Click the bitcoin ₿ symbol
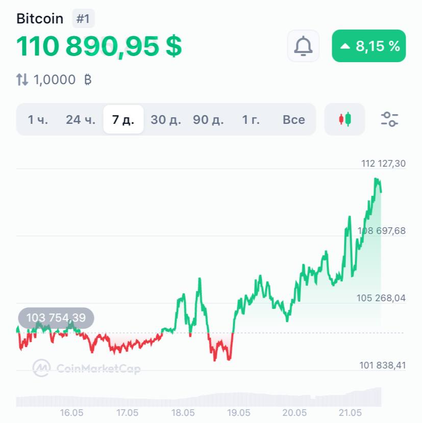The width and height of the screenshot is (422, 423). tap(87, 80)
